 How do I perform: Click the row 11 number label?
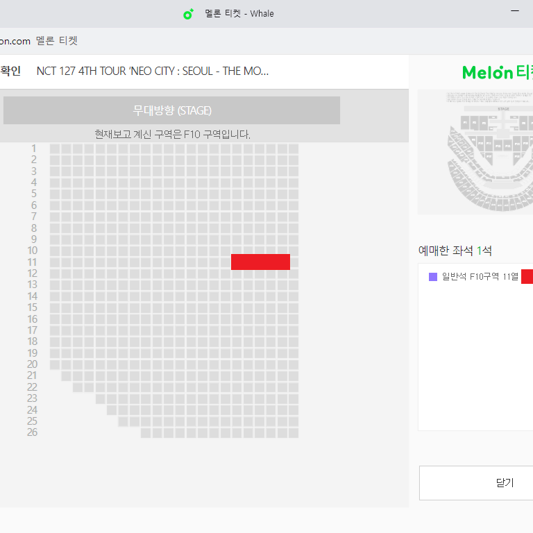[32, 262]
